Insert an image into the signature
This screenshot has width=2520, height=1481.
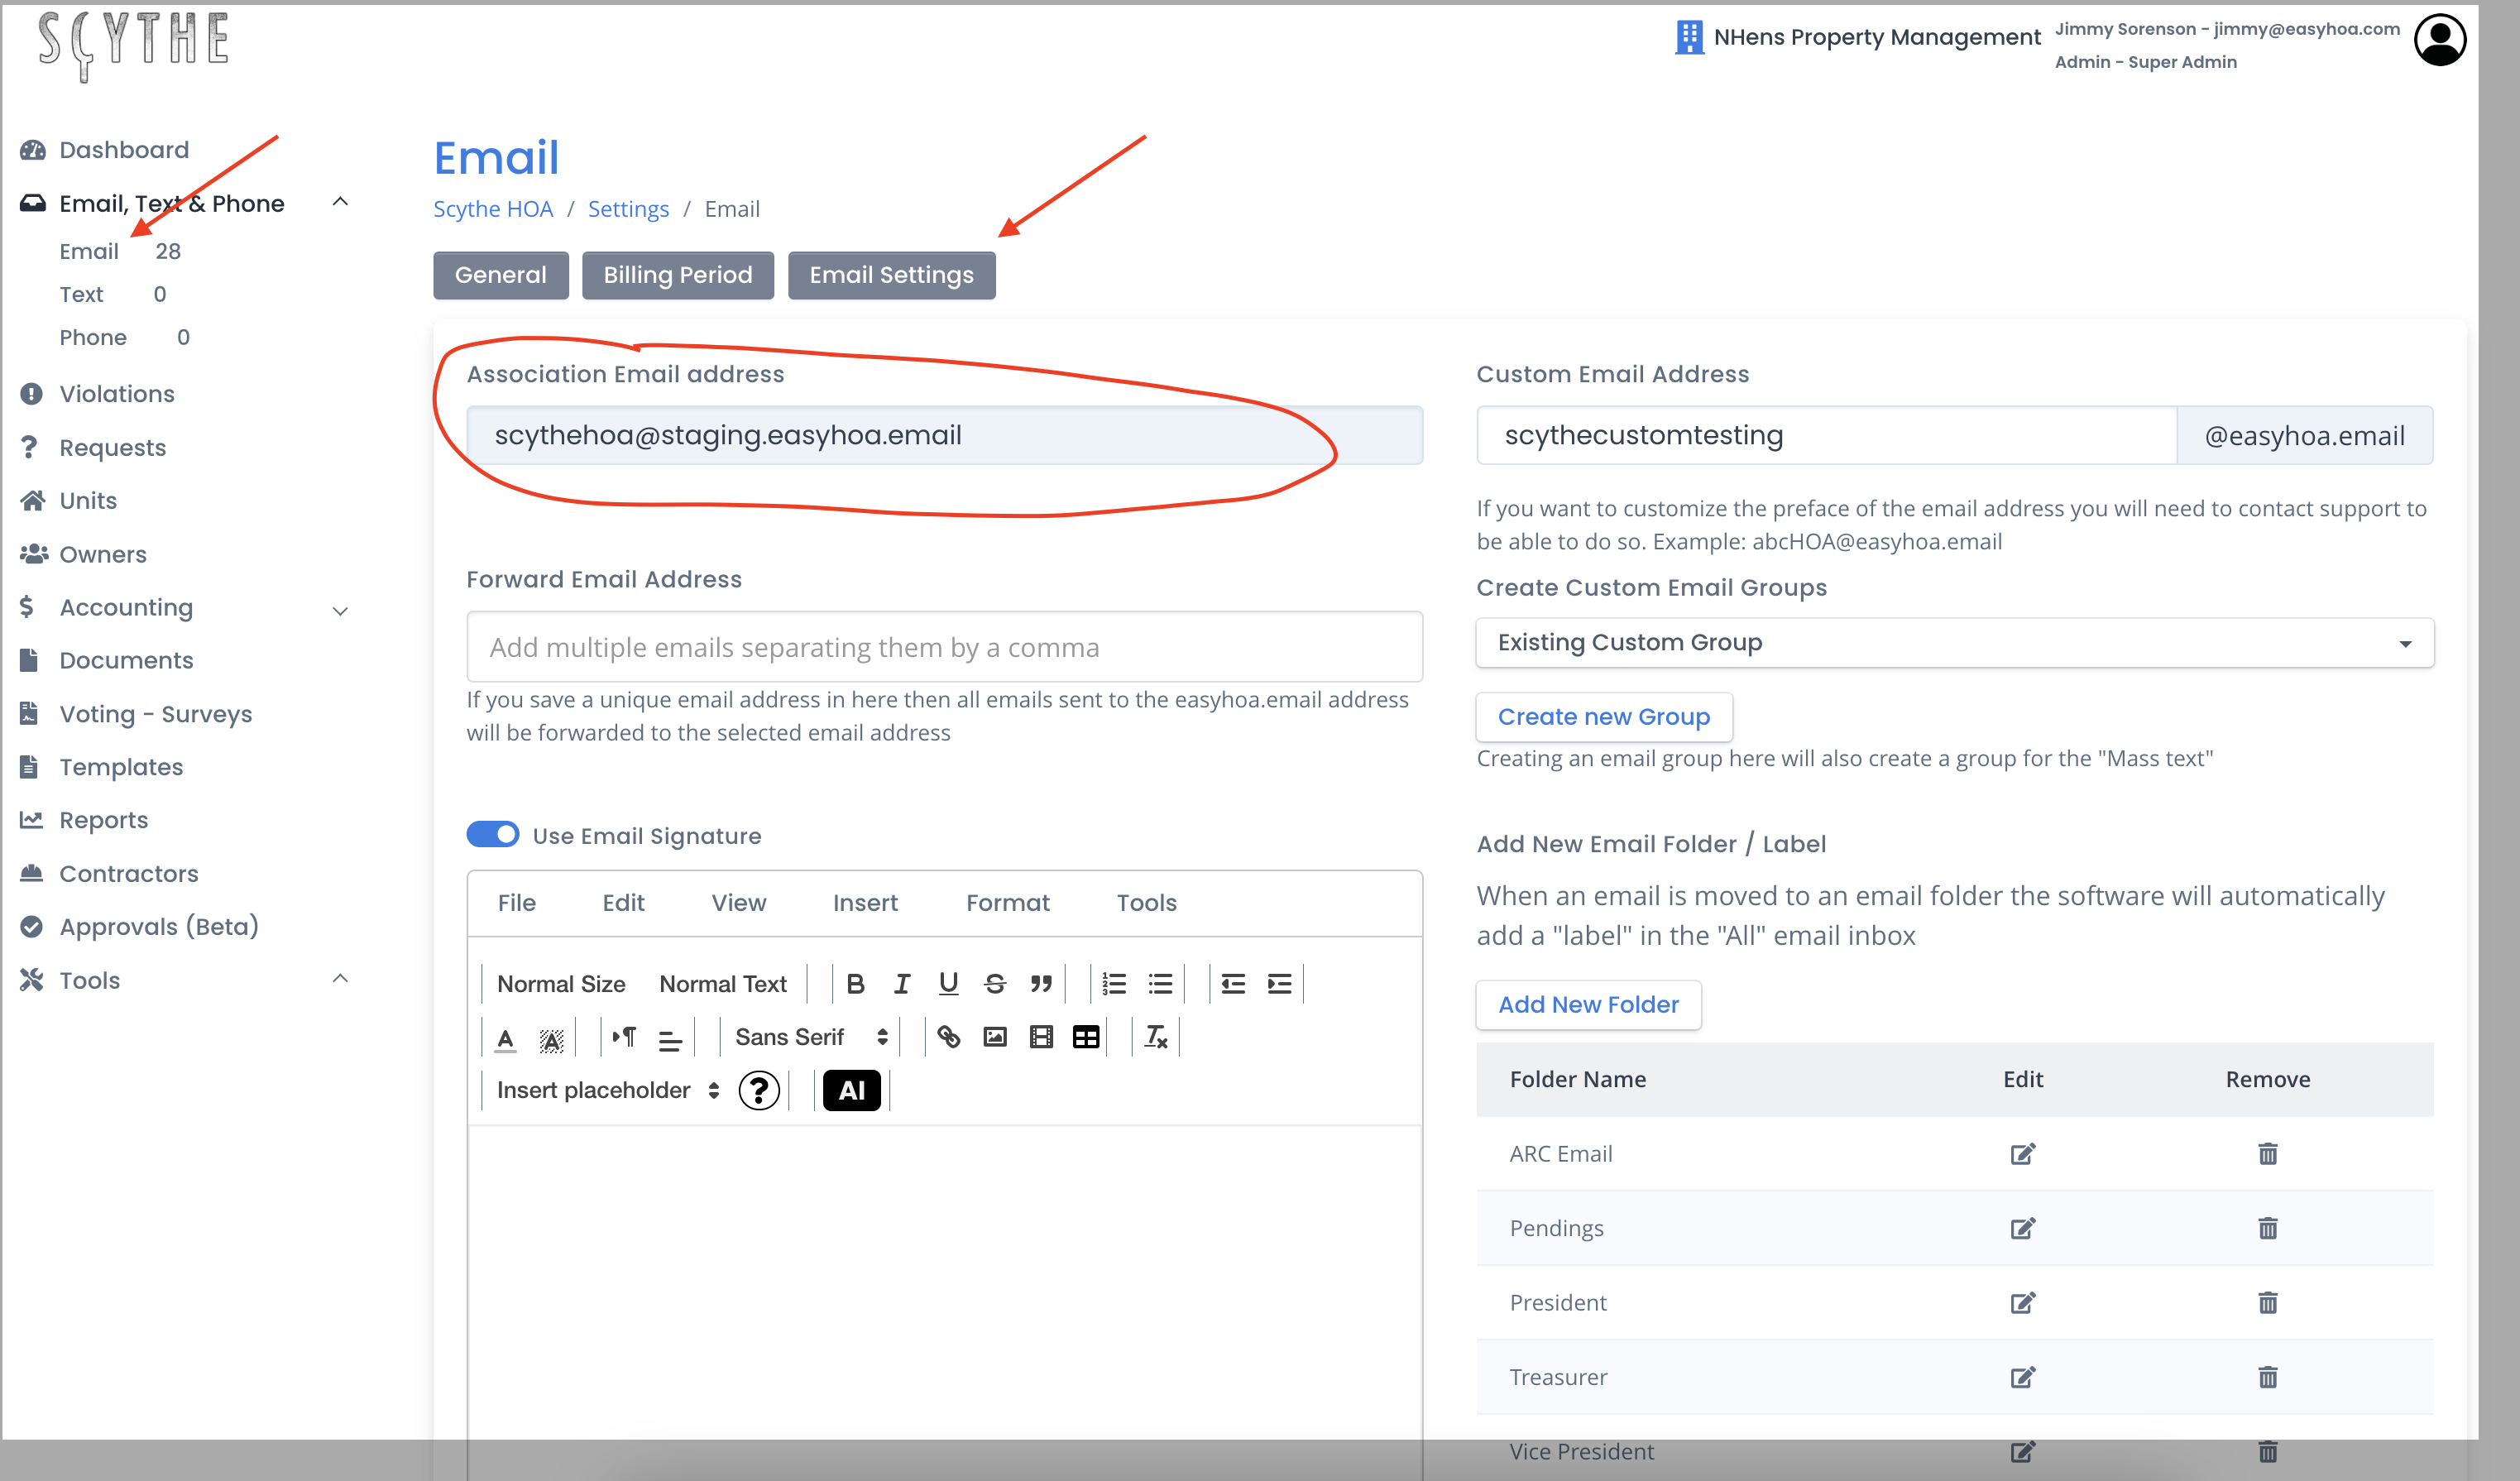point(995,1038)
